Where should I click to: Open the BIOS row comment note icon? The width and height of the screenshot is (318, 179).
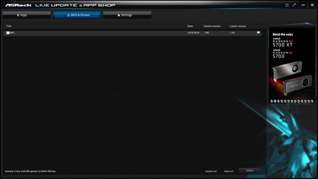pyautogui.click(x=258, y=32)
